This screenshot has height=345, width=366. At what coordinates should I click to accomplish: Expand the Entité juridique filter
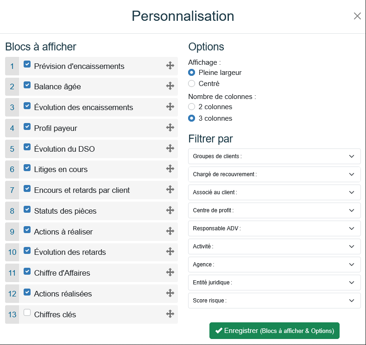point(274,283)
